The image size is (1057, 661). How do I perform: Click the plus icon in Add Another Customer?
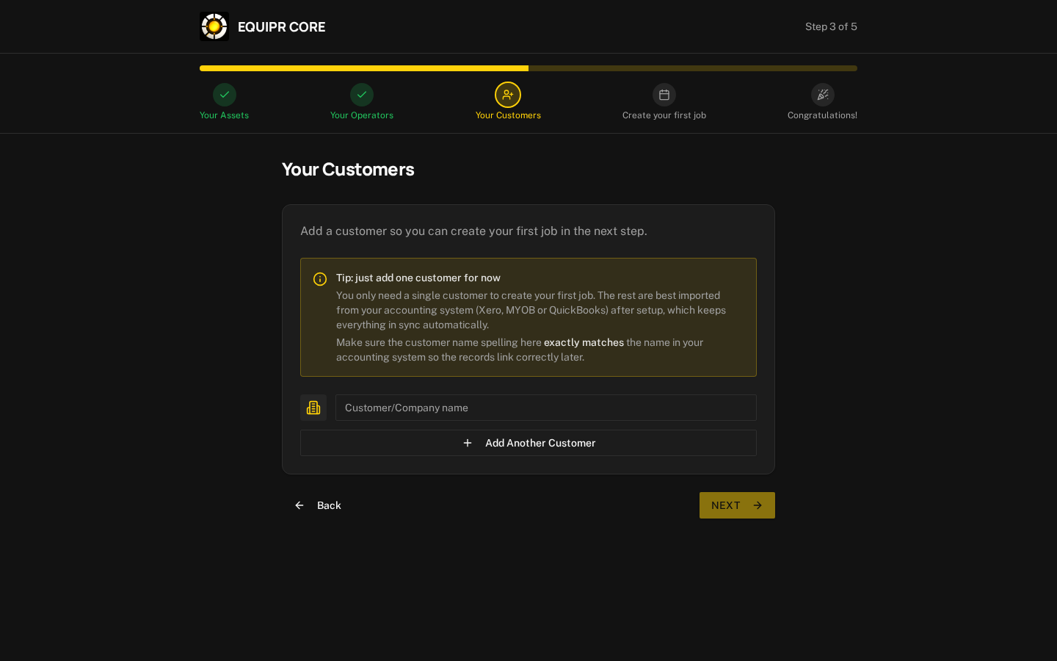coord(468,443)
